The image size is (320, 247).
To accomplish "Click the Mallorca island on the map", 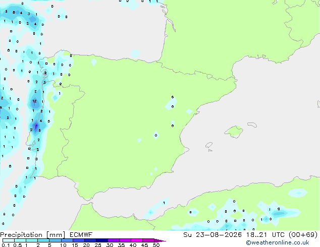I will (234, 132).
